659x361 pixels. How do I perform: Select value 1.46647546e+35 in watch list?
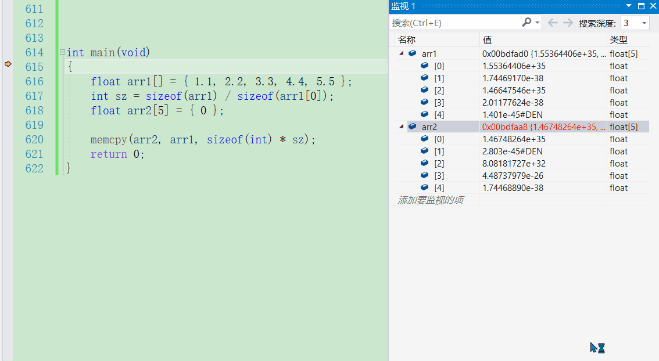pos(514,91)
